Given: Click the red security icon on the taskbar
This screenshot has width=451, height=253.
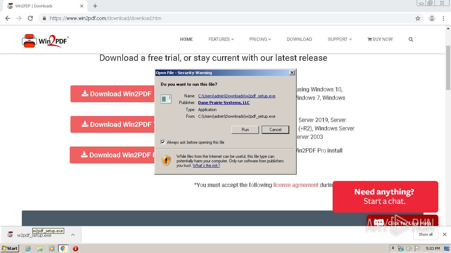Looking at the screenshot, I should click(75, 248).
